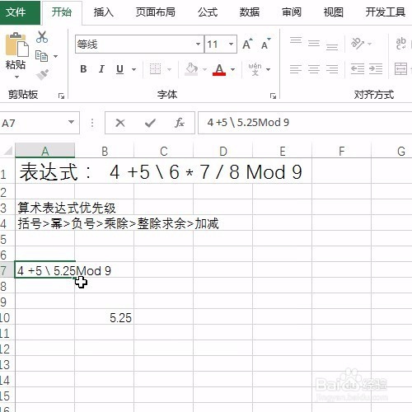
Task: Click the phonetic guide wén icon
Action: [255, 69]
